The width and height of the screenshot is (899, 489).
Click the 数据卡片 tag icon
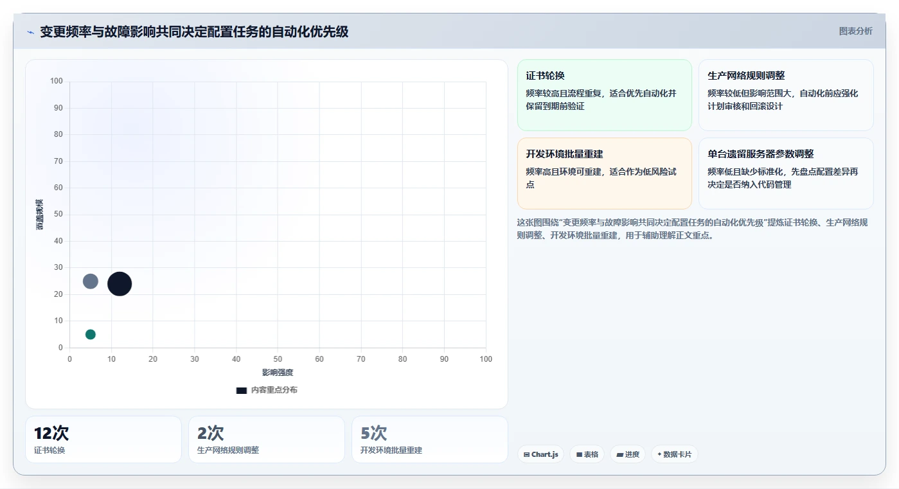click(x=659, y=454)
